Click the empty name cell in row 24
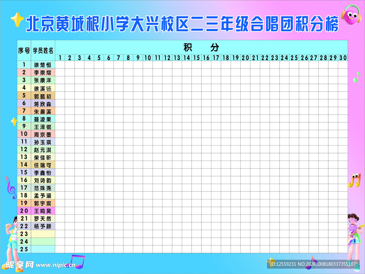 [x=43, y=242]
